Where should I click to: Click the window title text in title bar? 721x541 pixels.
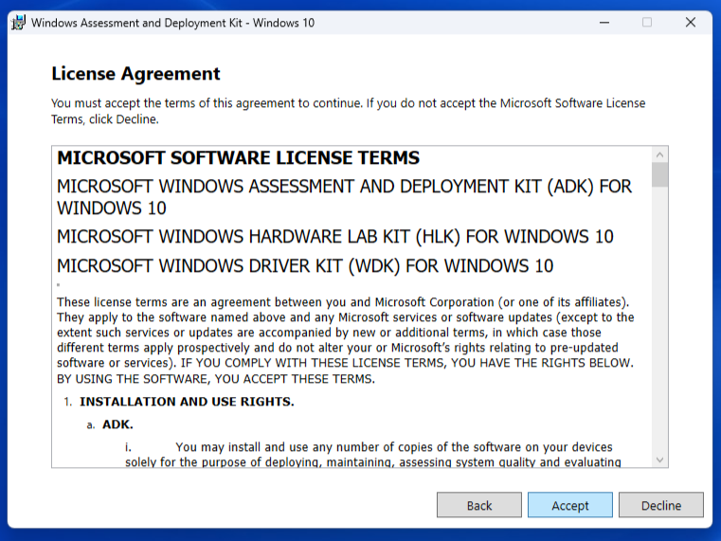tap(172, 22)
